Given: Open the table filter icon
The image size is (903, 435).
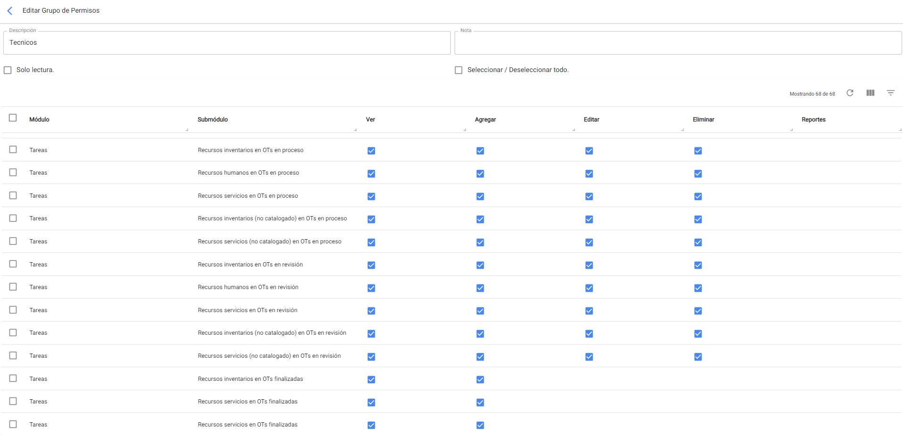Looking at the screenshot, I should point(890,93).
